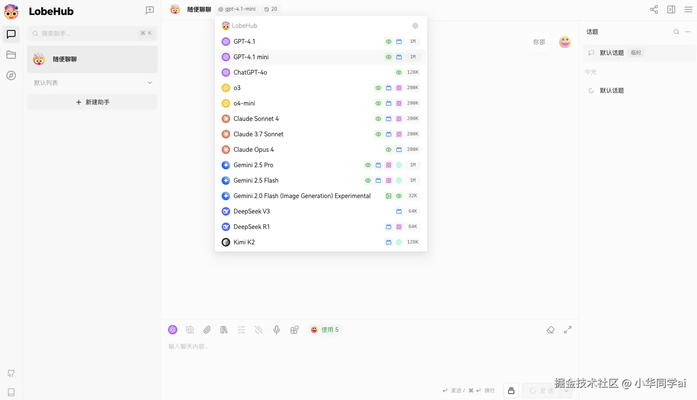Viewport: 697px width, 400px height.
Task: Open the 使用 5 token usage details
Action: (325, 330)
